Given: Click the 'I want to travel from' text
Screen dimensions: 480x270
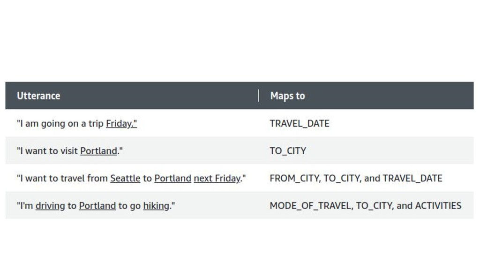Looking at the screenshot, I should click(x=62, y=178).
